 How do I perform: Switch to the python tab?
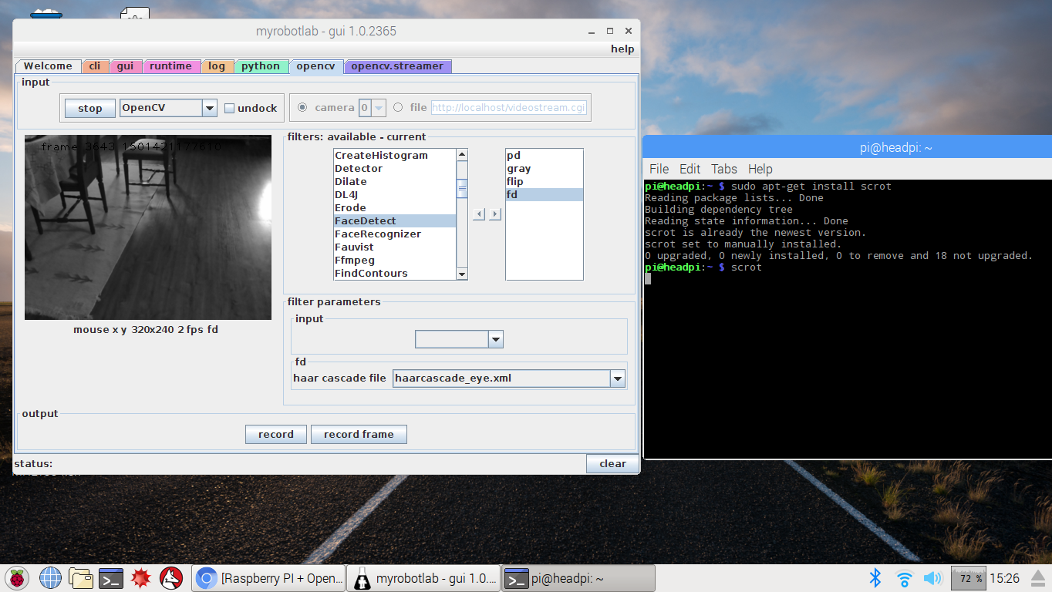(261, 66)
